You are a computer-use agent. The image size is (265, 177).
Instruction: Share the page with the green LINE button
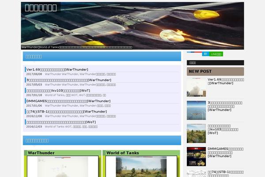[x=216, y=54]
